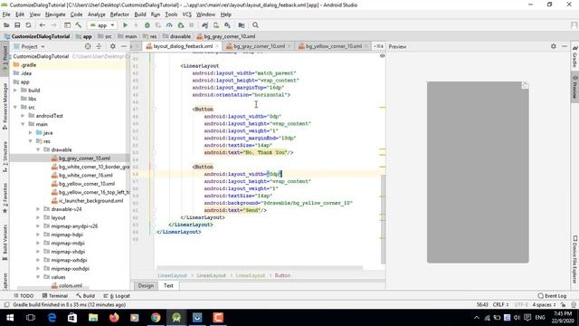This screenshot has width=579, height=326.
Task: Navigate back with the left arrow icon
Action: (43, 25)
